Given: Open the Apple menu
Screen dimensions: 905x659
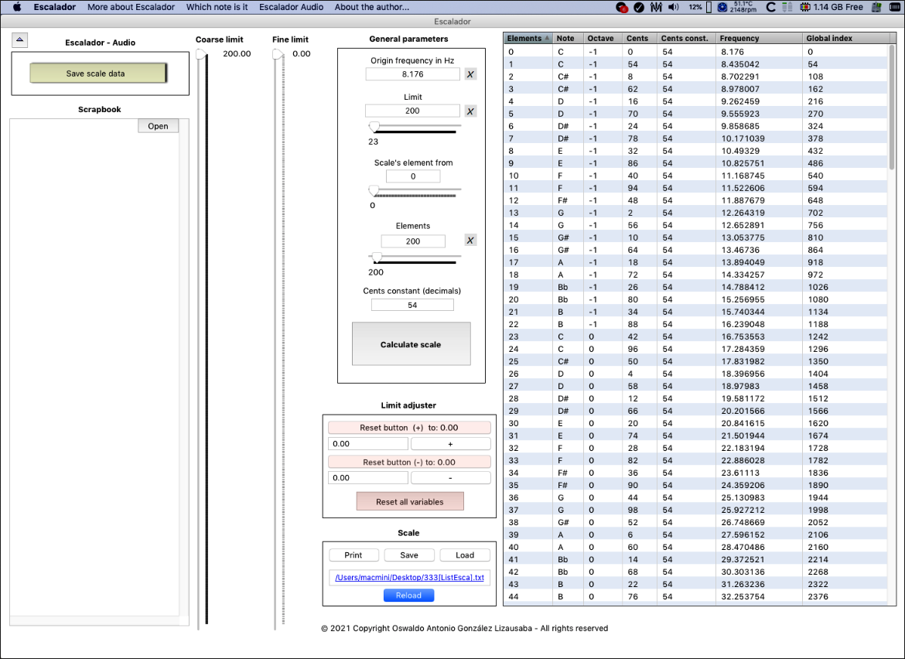Looking at the screenshot, I should pos(17,7).
